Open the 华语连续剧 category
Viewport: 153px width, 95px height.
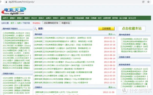tap(79, 18)
